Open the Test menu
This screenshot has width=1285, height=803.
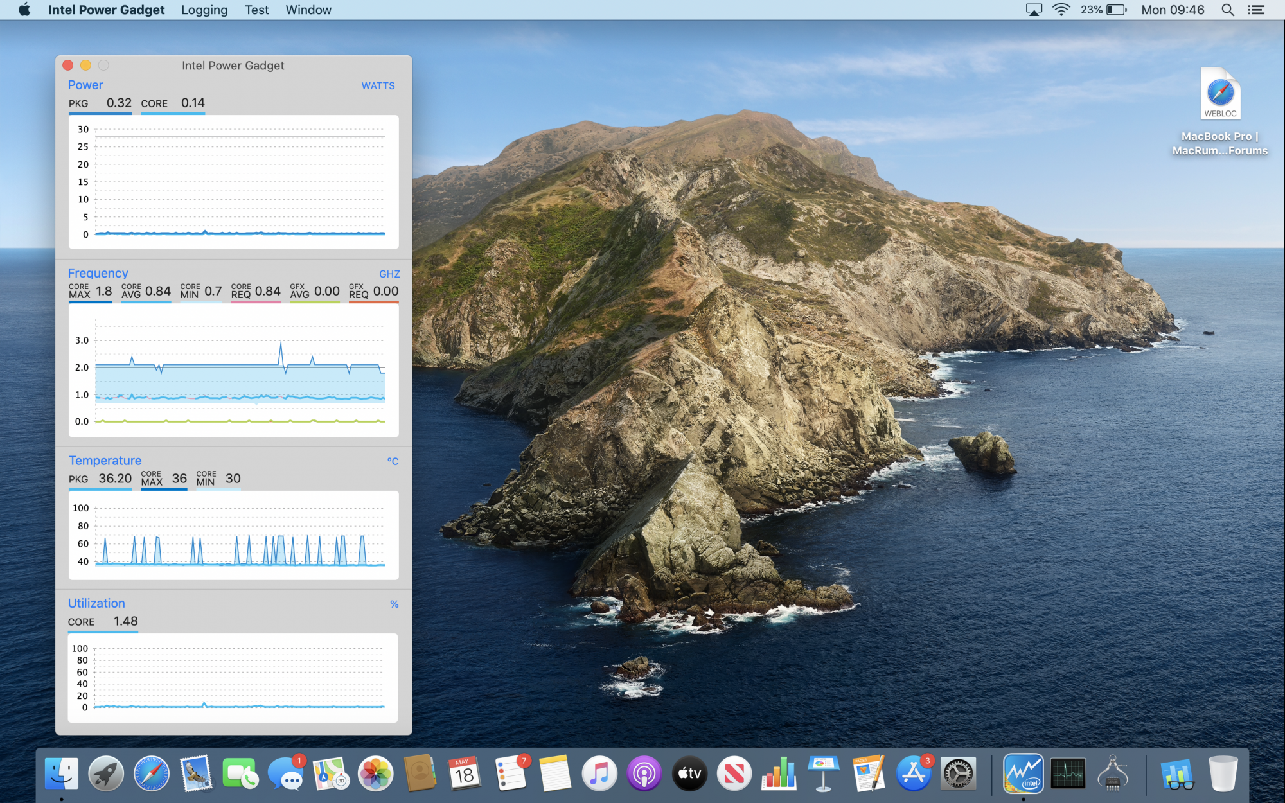[x=256, y=10]
